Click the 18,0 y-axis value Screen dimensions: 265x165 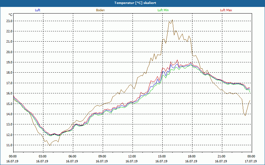click(9, 73)
